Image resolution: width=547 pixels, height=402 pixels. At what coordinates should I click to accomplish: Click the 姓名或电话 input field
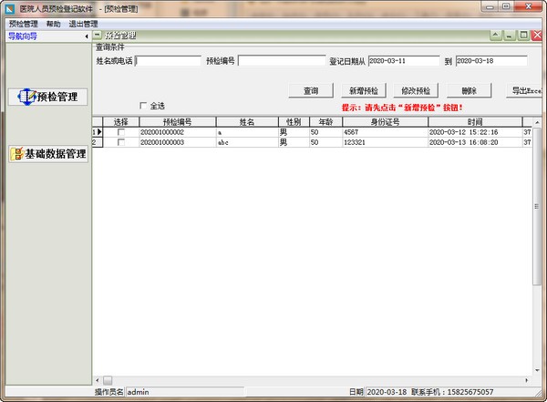pos(168,61)
